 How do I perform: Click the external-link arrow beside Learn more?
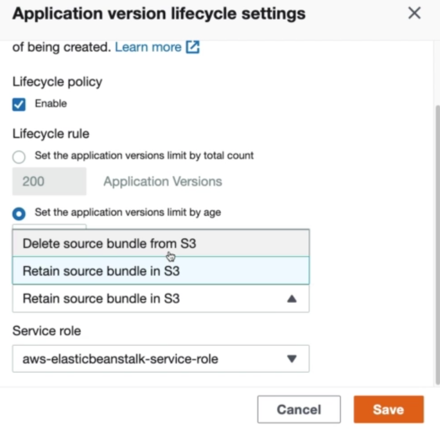click(x=193, y=47)
